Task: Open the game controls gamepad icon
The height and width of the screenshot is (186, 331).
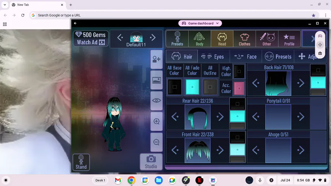Action: click(320, 36)
